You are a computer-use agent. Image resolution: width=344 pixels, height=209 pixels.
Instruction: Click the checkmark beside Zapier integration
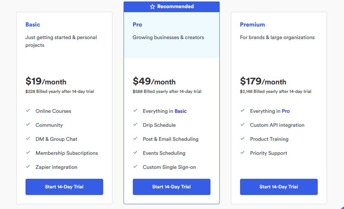click(x=28, y=167)
